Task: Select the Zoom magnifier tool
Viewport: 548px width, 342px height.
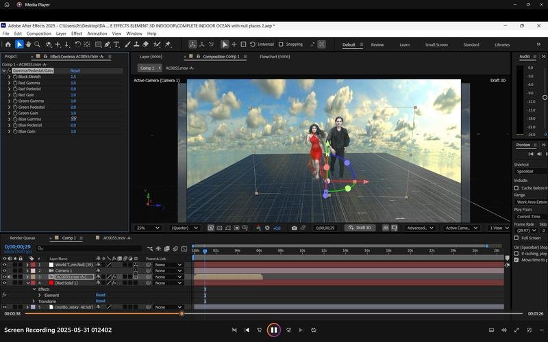Action: pos(37,44)
